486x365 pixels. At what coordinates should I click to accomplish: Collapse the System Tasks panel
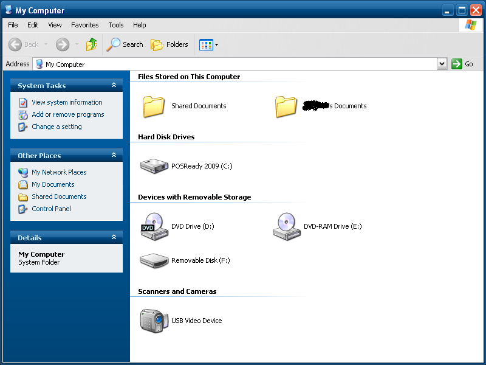pyautogui.click(x=114, y=86)
